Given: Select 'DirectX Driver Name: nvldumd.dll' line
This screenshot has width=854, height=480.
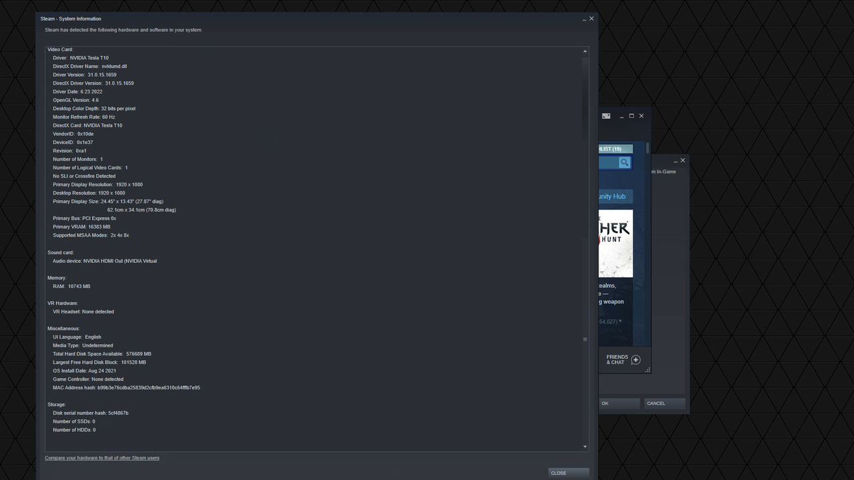Looking at the screenshot, I should coord(90,67).
